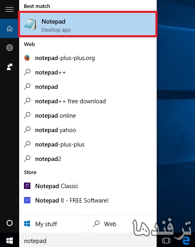
Task: Open Cortana settings gear icon
Action: 10,48
